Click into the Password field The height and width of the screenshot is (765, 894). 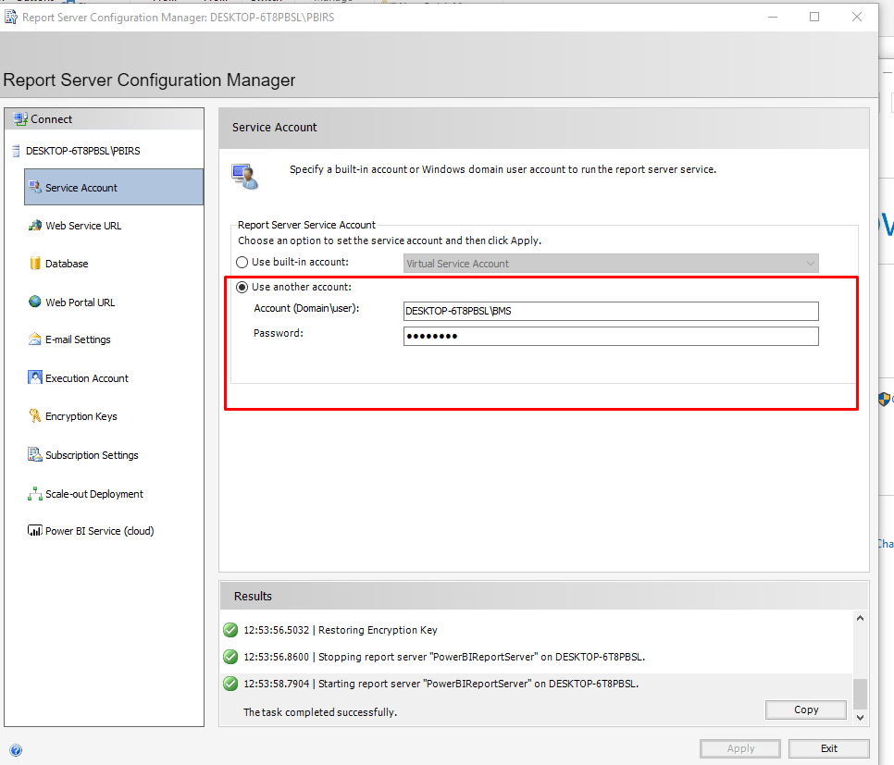(x=611, y=336)
